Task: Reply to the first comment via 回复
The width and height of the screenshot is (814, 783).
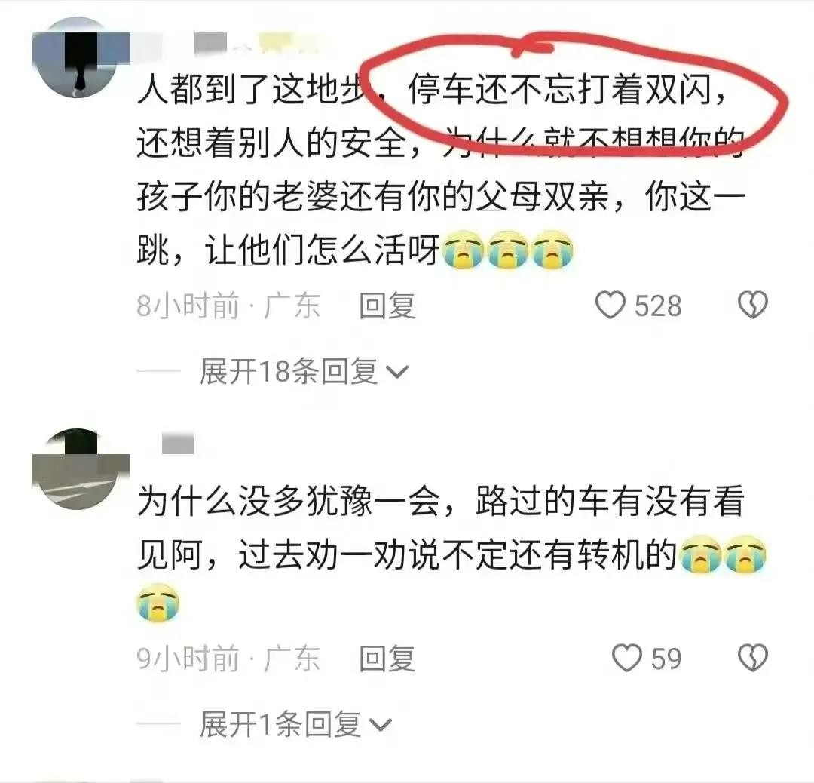Action: click(387, 306)
